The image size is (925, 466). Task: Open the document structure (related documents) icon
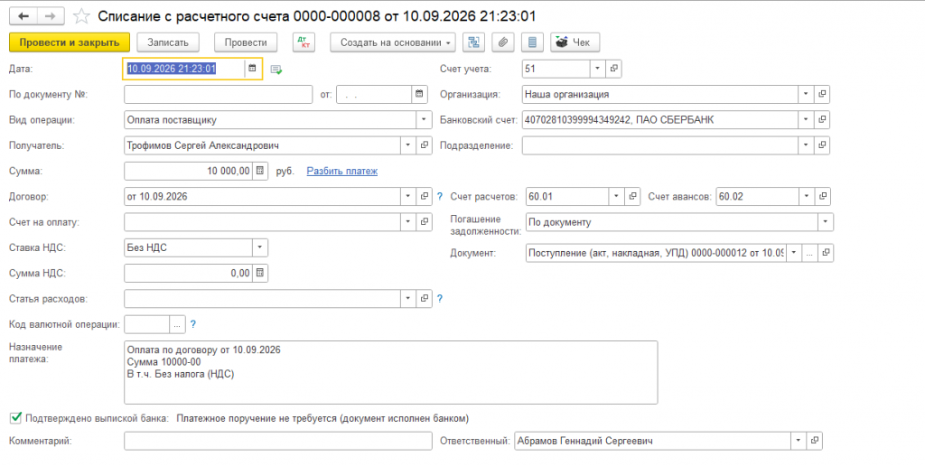tap(473, 42)
